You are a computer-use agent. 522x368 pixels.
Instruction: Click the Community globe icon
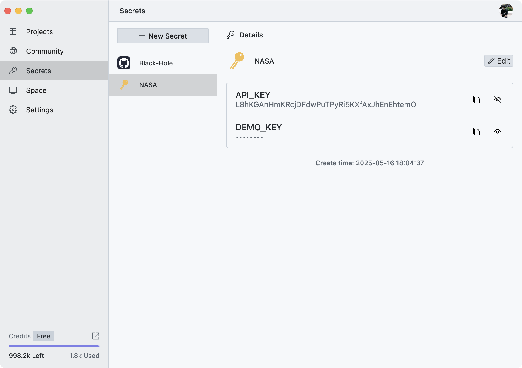click(13, 51)
